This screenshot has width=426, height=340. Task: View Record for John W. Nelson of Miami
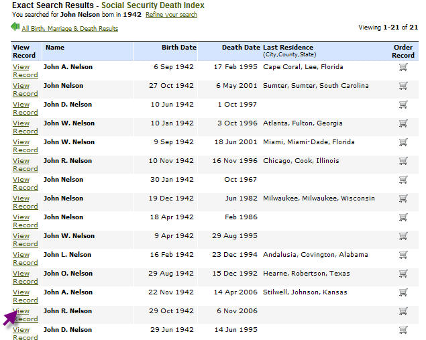25,146
